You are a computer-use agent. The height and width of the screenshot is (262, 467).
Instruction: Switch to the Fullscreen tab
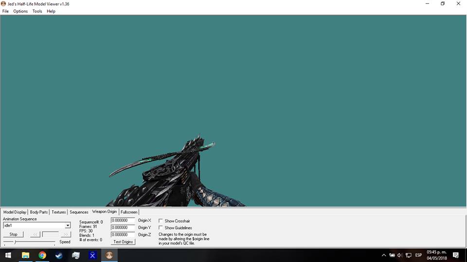129,212
